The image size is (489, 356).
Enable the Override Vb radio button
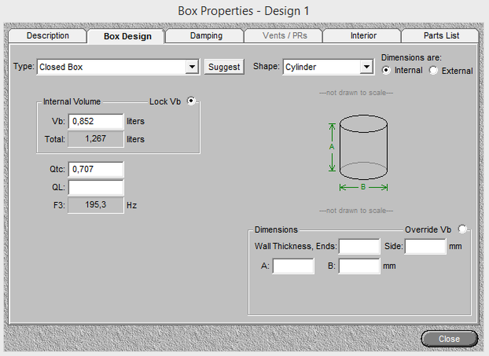[462, 229]
